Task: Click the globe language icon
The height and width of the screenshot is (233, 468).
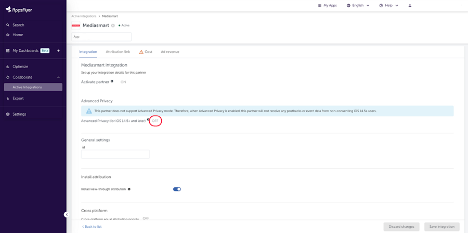Action: [348, 5]
